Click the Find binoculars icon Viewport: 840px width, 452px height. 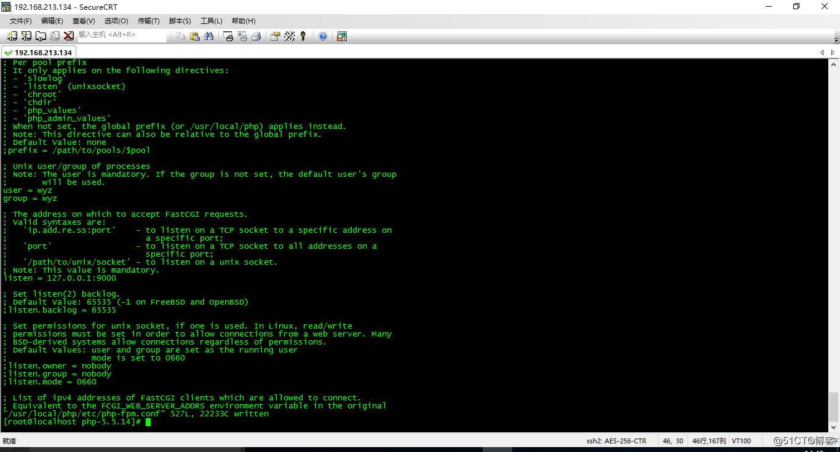[x=208, y=36]
